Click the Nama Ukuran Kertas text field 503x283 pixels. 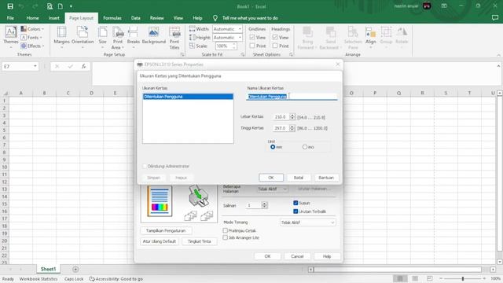coord(292,97)
